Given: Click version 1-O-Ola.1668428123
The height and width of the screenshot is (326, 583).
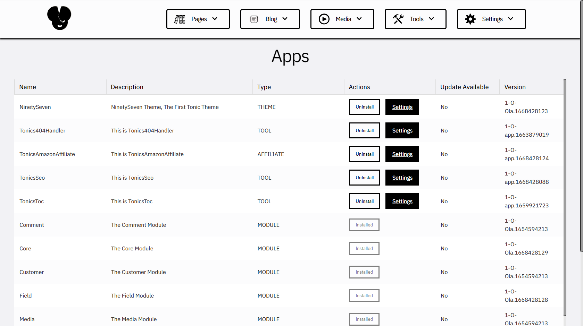Looking at the screenshot, I should pyautogui.click(x=526, y=107).
